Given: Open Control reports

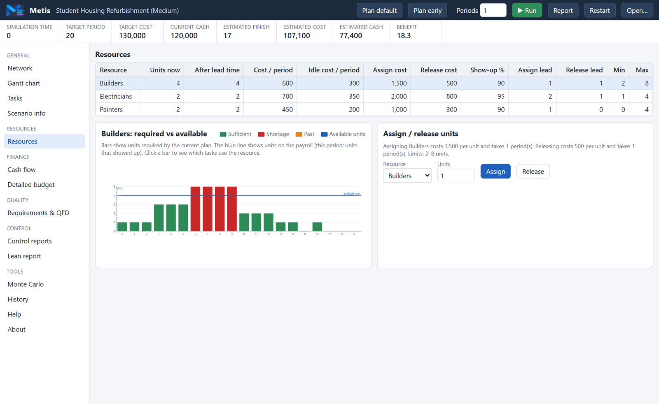Looking at the screenshot, I should [44, 241].
